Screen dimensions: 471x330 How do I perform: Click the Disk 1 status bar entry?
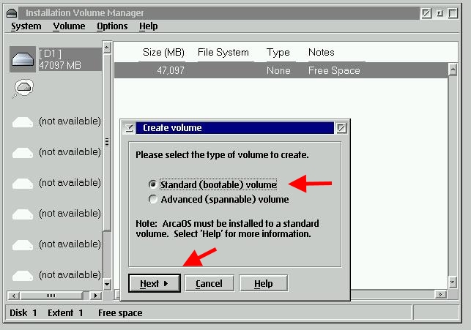point(23,313)
